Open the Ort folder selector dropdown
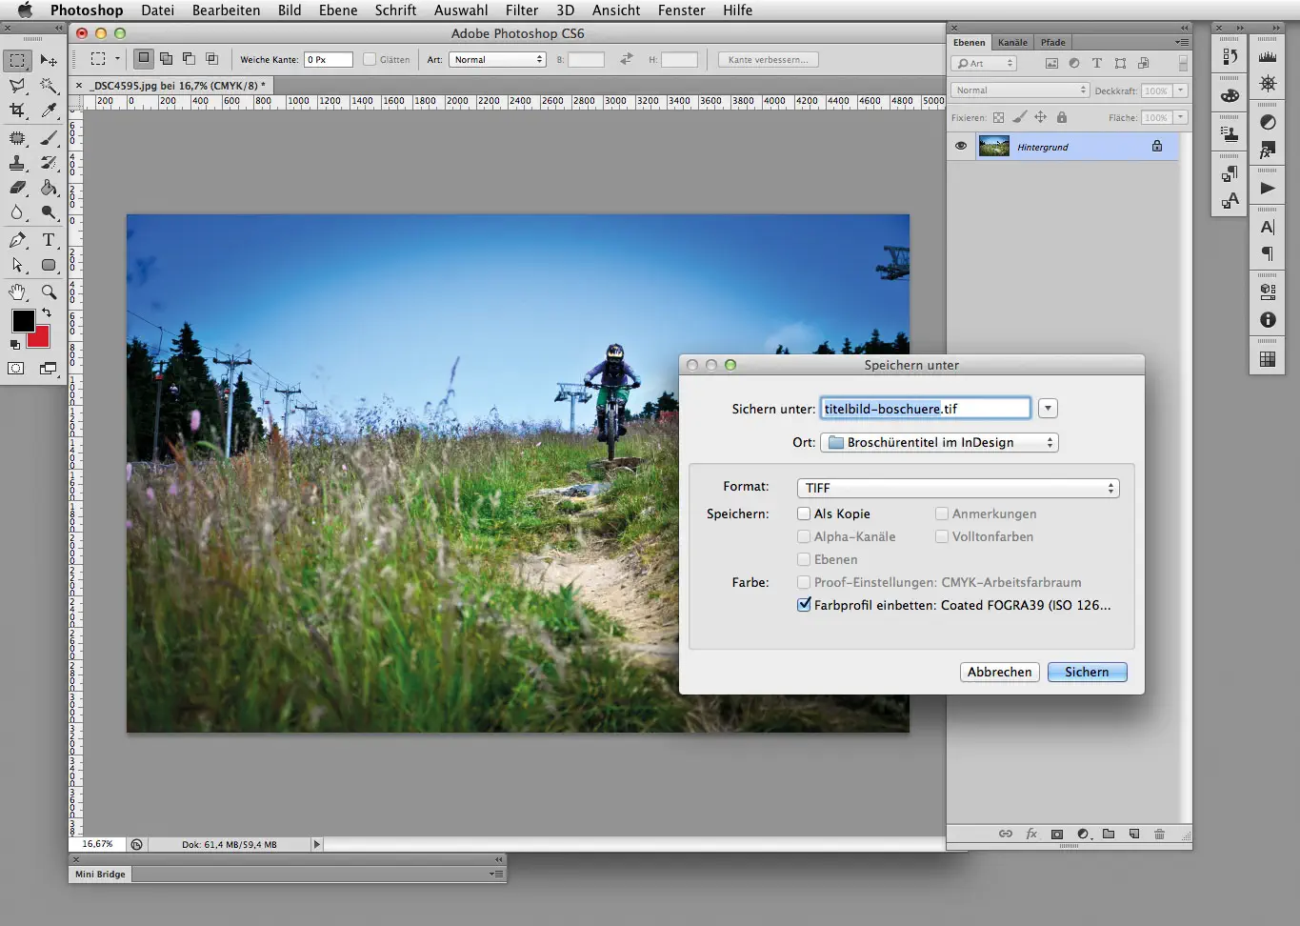The height and width of the screenshot is (926, 1300). coord(939,442)
